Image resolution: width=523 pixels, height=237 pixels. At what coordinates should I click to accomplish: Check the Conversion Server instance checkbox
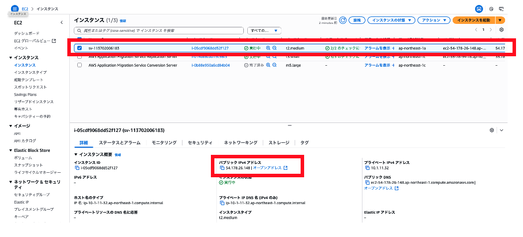click(79, 65)
